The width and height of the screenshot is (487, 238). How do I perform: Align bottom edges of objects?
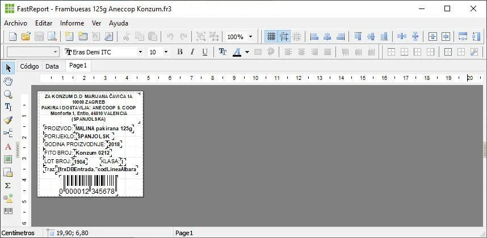click(384, 37)
